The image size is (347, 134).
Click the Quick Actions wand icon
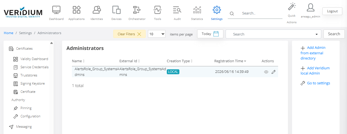pos(292,7)
